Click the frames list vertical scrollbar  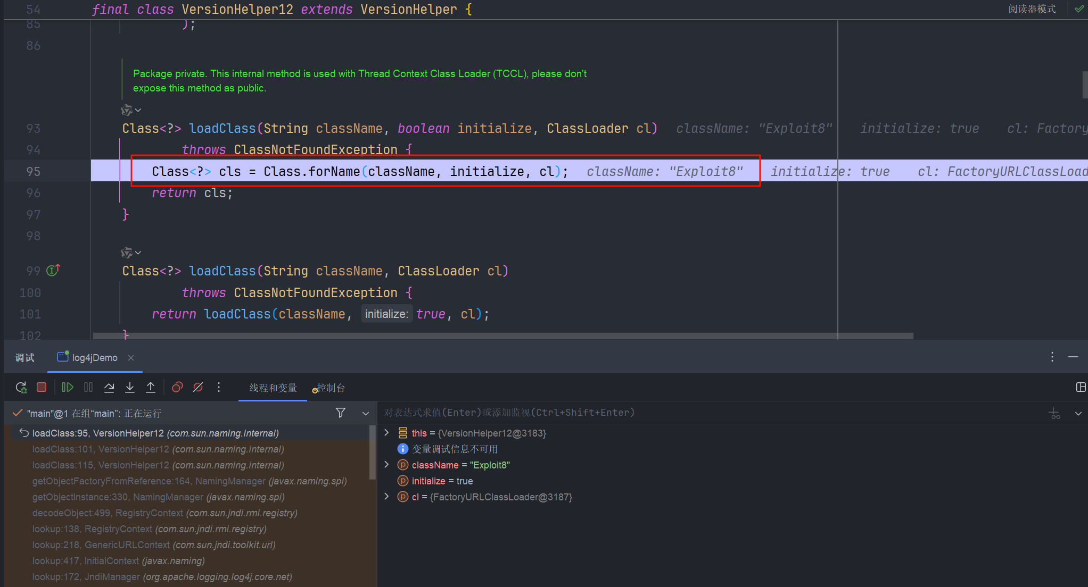coord(372,452)
